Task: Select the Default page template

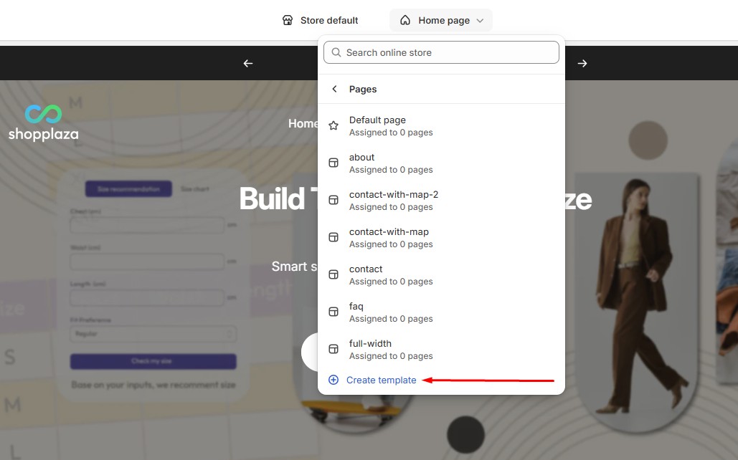Action: (x=377, y=120)
